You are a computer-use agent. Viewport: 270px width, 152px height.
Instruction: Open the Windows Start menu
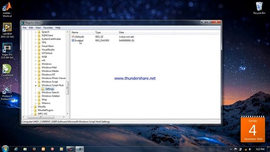pyautogui.click(x=5, y=149)
